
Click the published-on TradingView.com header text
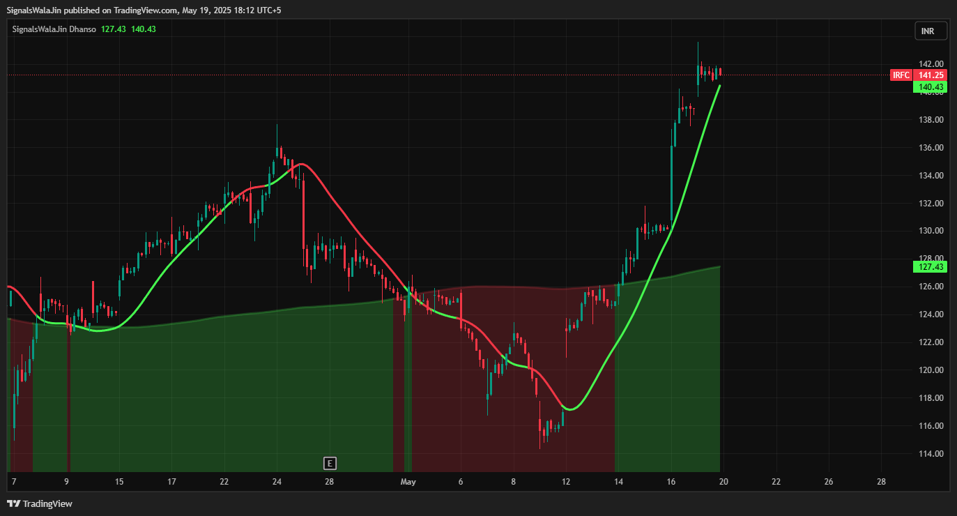pos(144,10)
